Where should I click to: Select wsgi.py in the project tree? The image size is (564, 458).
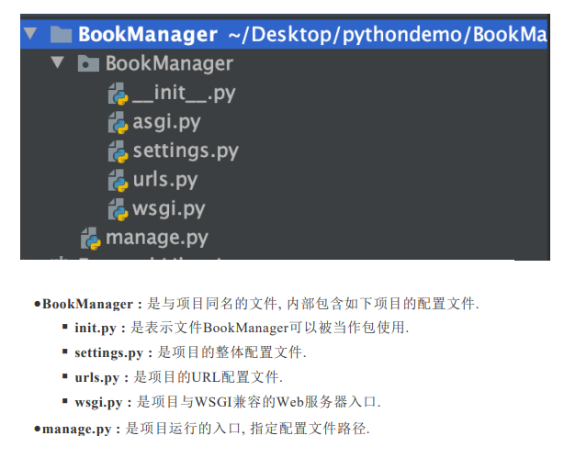click(169, 209)
